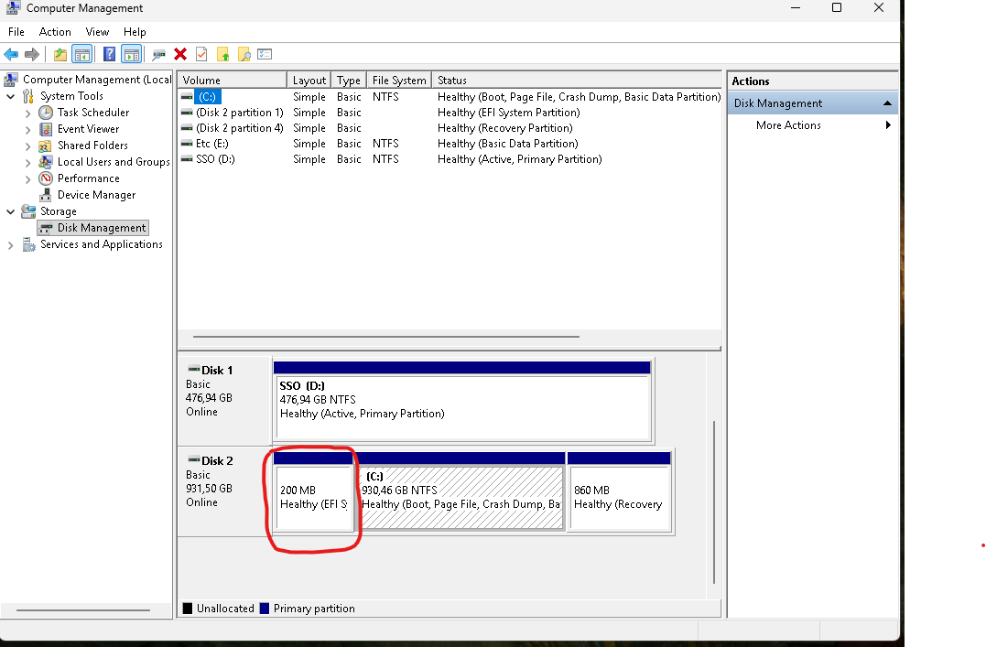986x647 pixels.
Task: Click the red X delete toolbar icon
Action: pos(180,54)
